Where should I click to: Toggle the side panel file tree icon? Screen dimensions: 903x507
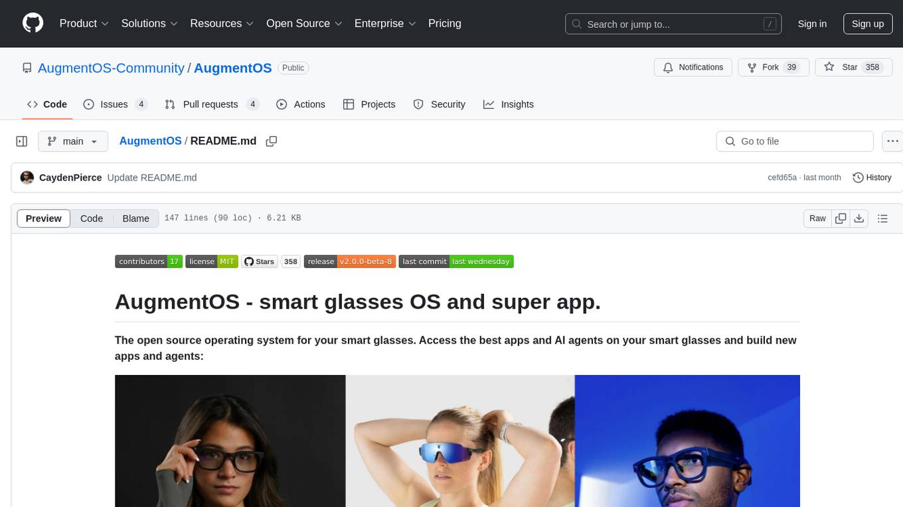coord(22,141)
